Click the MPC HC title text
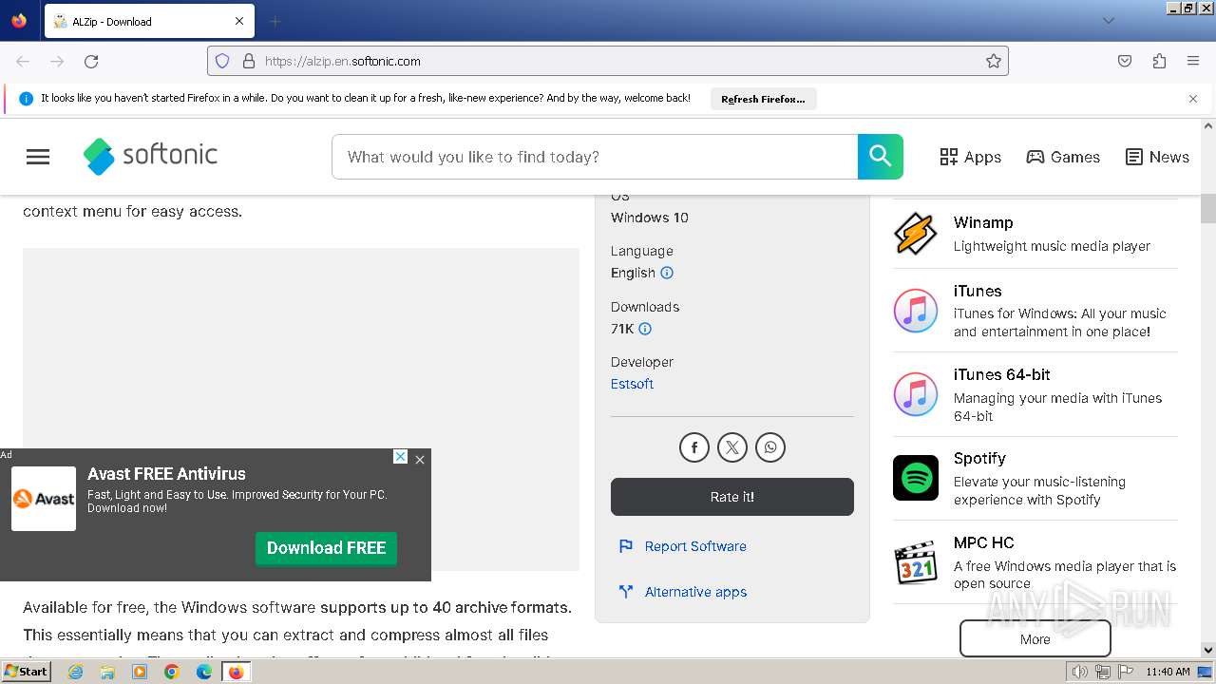The width and height of the screenshot is (1216, 684). coord(984,542)
